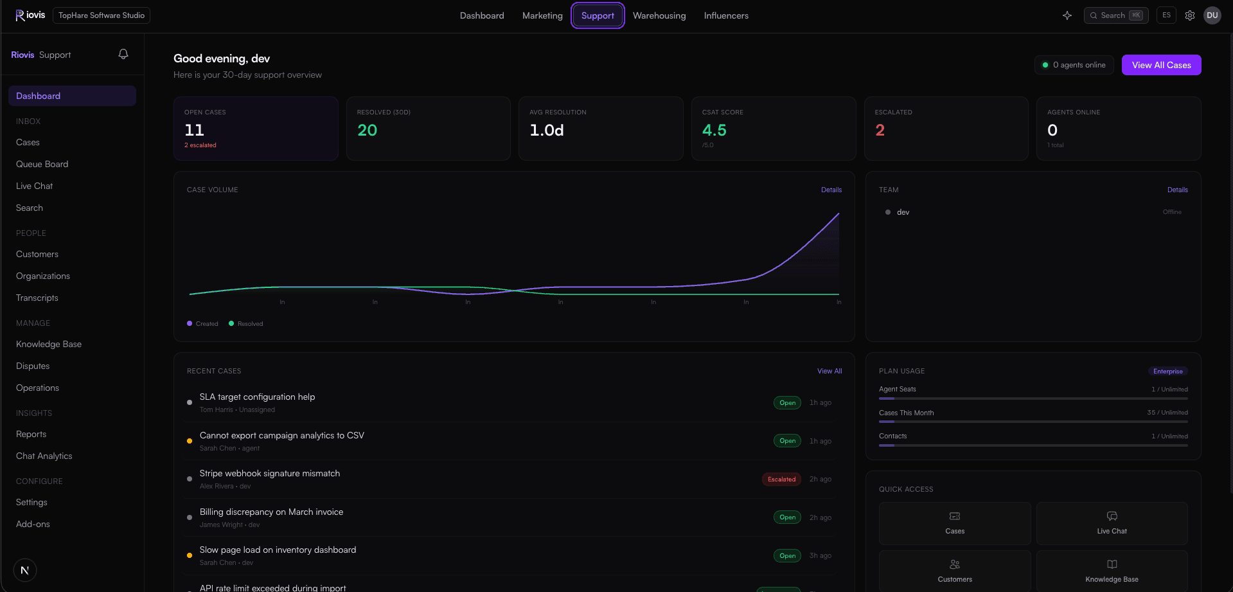1233x592 pixels.
Task: Click the Riovis logo
Action: point(30,15)
